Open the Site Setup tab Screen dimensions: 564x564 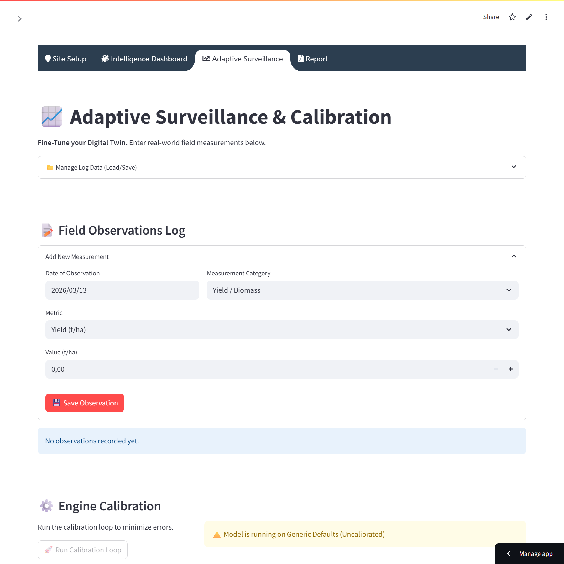point(66,59)
